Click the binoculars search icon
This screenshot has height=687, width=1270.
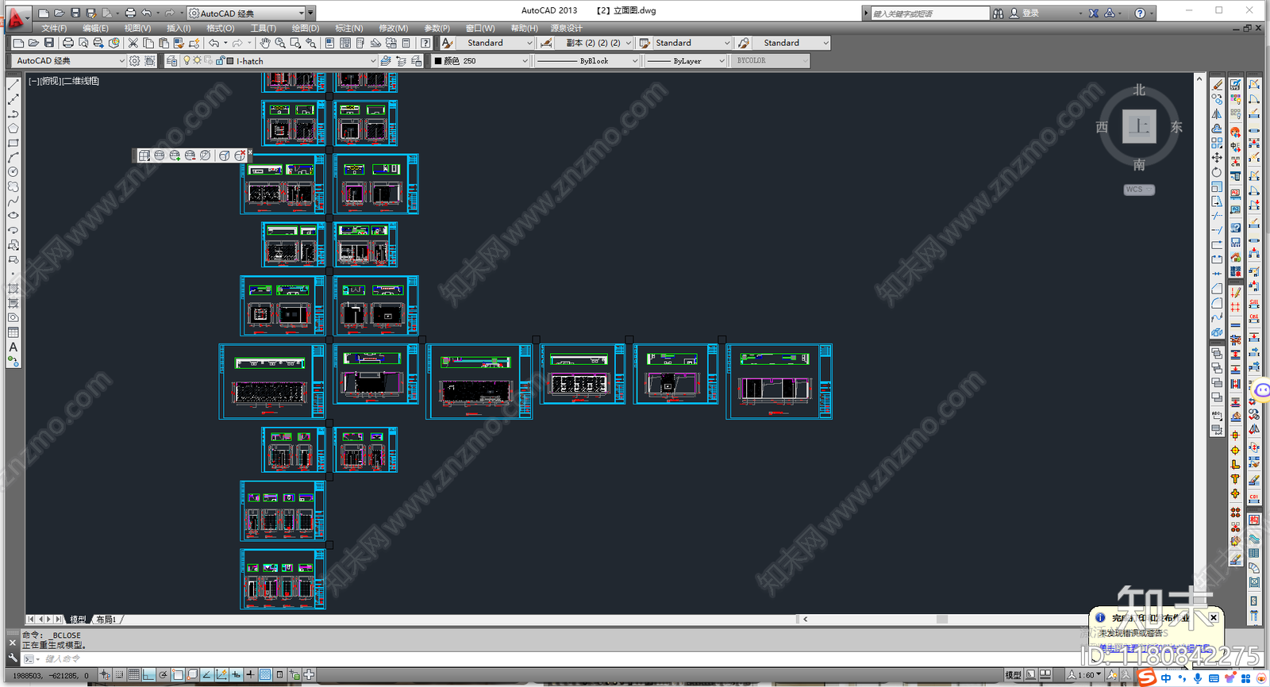[999, 13]
